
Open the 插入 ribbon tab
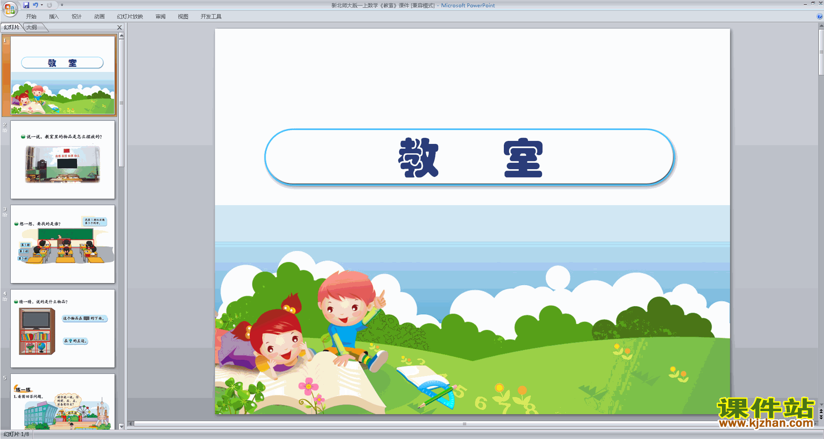click(x=54, y=17)
